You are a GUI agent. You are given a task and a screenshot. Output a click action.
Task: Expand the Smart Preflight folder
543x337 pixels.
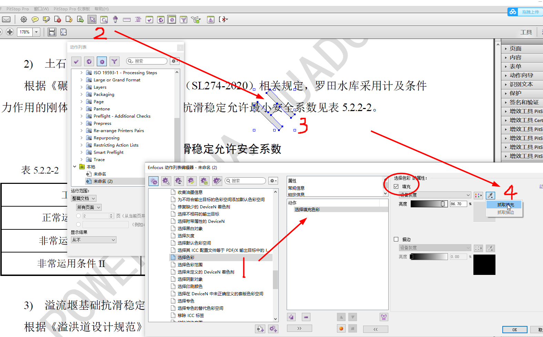82,152
